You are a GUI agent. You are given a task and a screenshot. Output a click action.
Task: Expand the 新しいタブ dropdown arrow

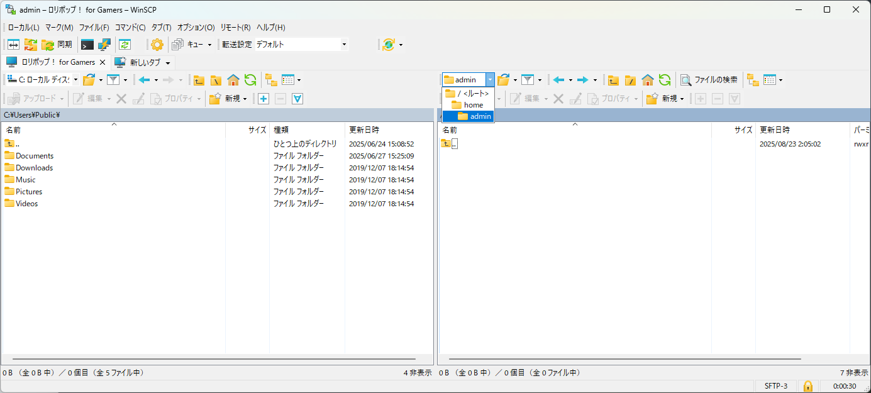pos(168,63)
